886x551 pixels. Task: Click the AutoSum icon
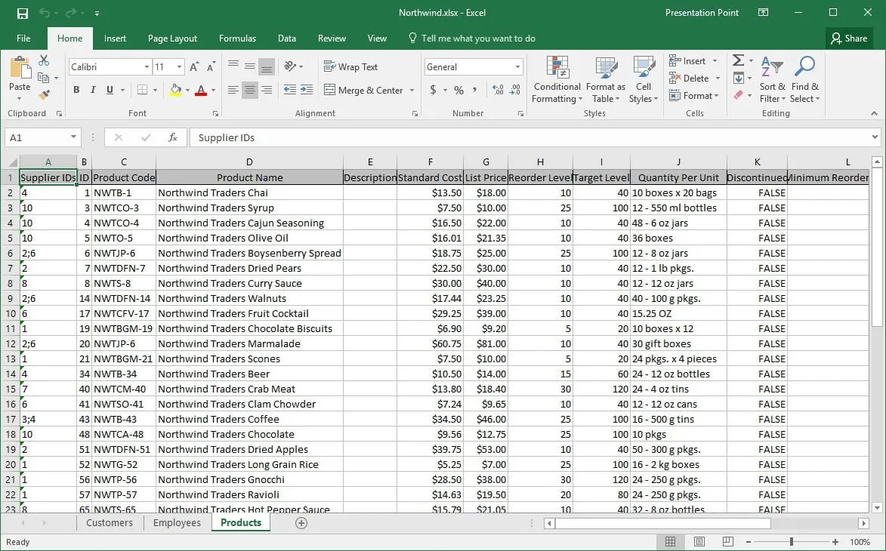(x=738, y=60)
